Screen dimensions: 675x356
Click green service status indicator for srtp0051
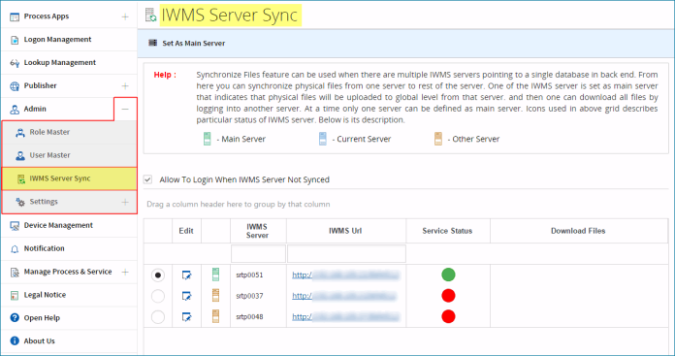pyautogui.click(x=448, y=275)
